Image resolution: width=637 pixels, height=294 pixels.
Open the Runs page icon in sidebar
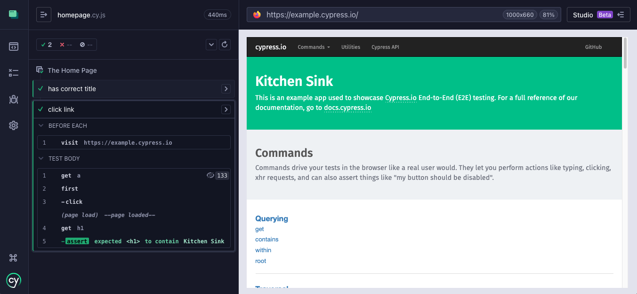click(x=14, y=72)
